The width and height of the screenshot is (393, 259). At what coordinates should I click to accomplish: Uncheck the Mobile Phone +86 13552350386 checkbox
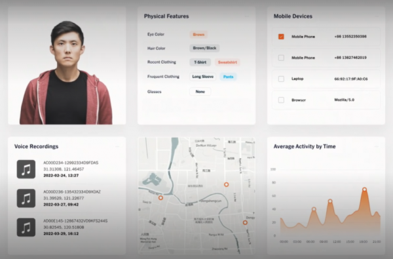click(x=281, y=37)
